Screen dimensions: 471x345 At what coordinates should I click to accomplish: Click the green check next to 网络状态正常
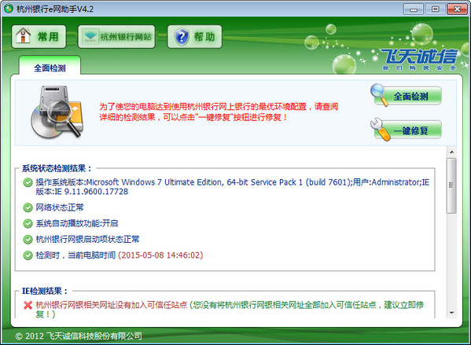(28, 207)
